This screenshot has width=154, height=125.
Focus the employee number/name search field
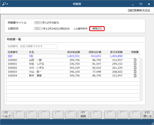32,46
